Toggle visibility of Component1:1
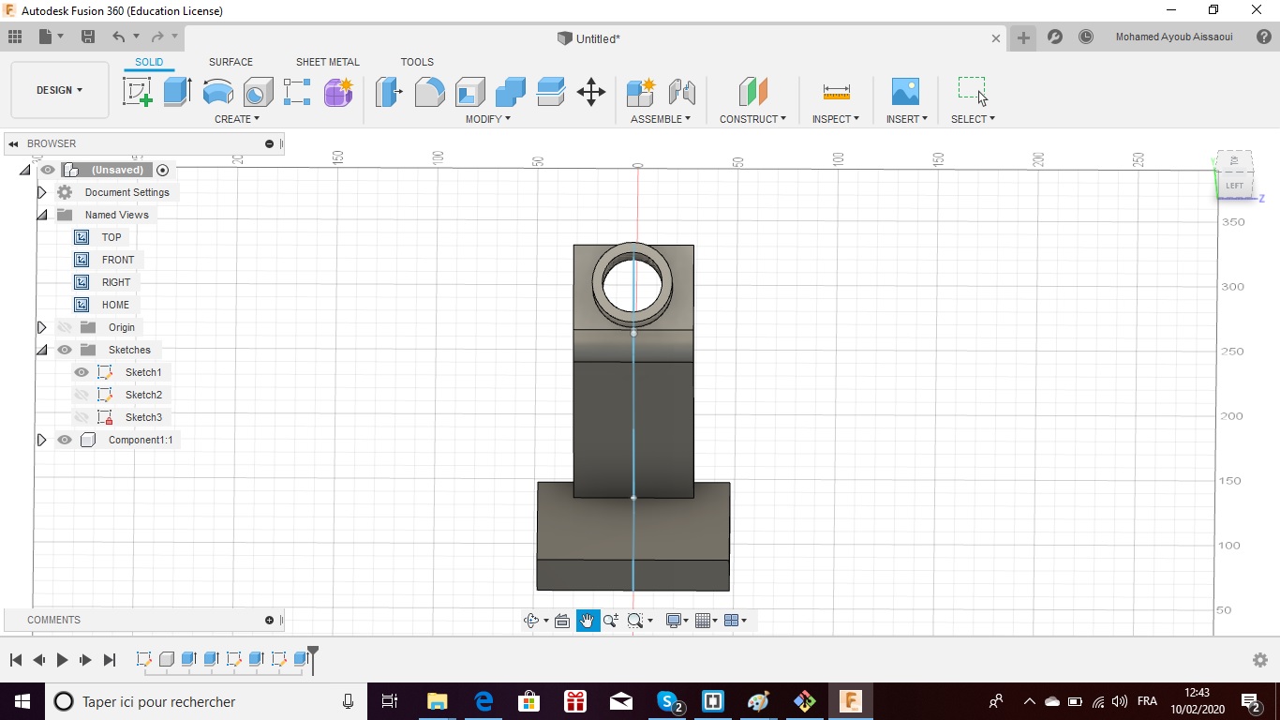 point(64,440)
